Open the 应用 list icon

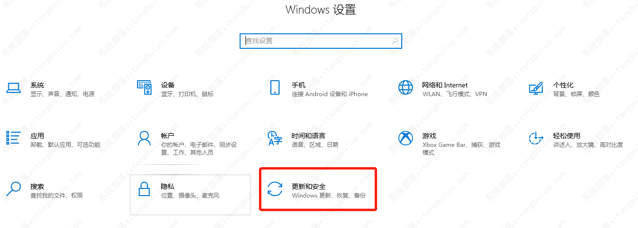(14, 138)
